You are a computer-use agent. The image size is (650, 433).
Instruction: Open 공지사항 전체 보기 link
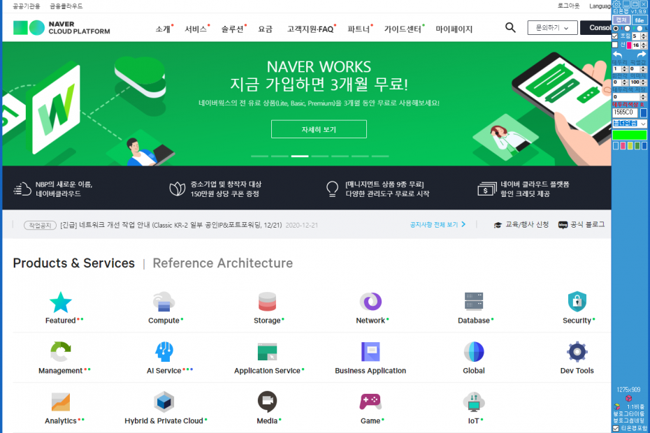(438, 225)
